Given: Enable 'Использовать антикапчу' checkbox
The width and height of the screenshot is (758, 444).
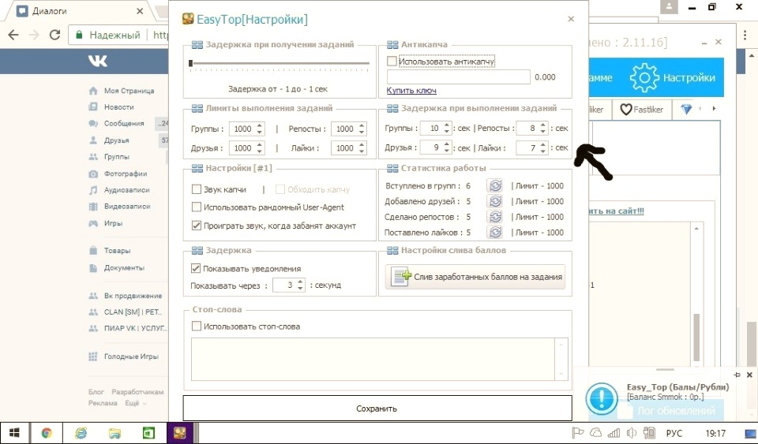Looking at the screenshot, I should 392,62.
